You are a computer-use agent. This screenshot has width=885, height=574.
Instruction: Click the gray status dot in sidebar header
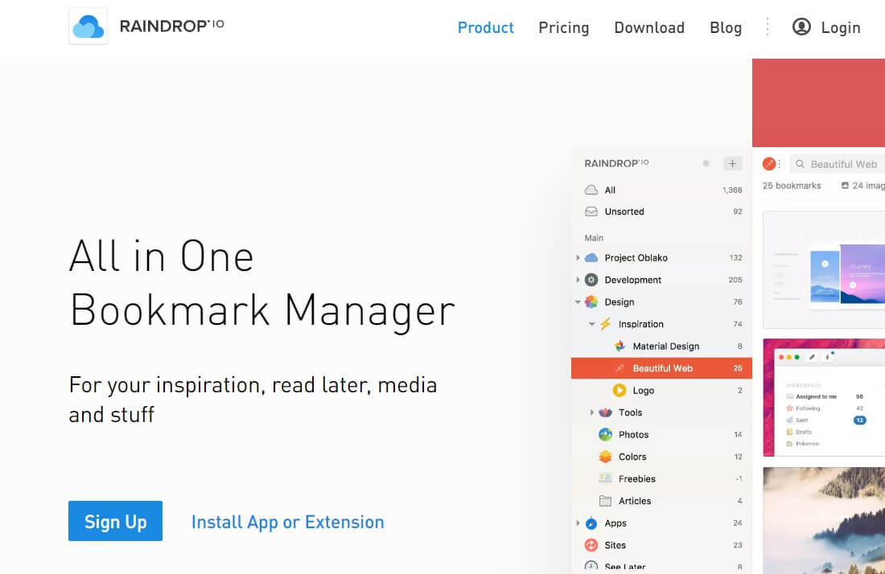[706, 163]
